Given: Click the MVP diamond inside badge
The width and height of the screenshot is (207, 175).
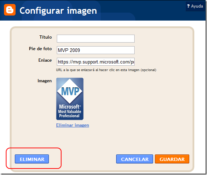Looking at the screenshot, I should pos(70,91).
